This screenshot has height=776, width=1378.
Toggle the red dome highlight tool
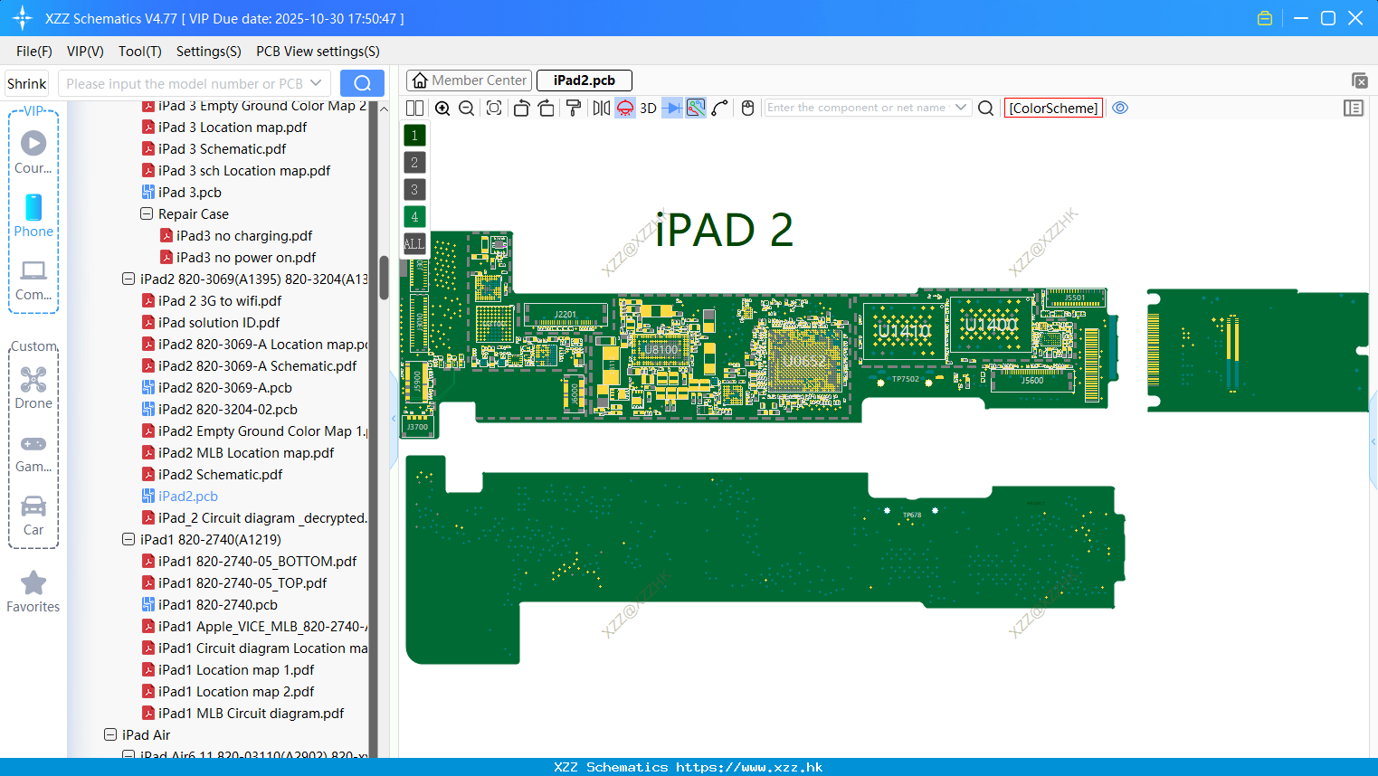tap(625, 108)
